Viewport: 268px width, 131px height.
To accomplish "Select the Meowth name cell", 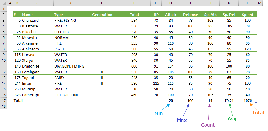I will coord(37,38).
